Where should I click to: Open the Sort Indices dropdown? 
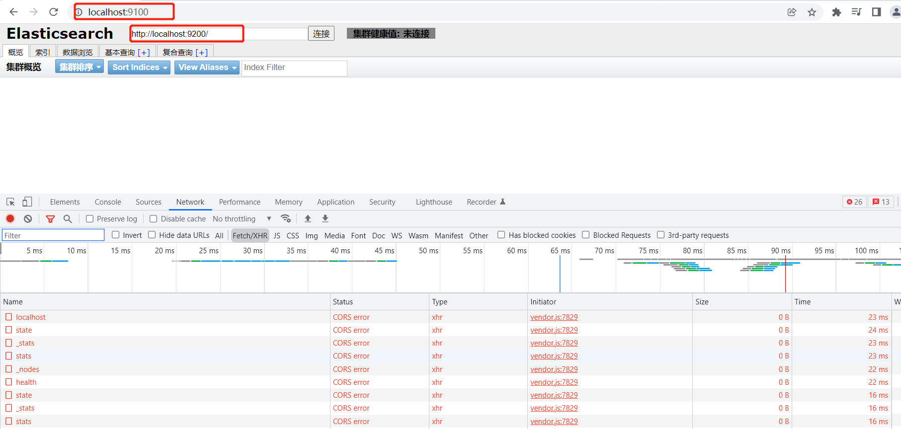point(139,67)
